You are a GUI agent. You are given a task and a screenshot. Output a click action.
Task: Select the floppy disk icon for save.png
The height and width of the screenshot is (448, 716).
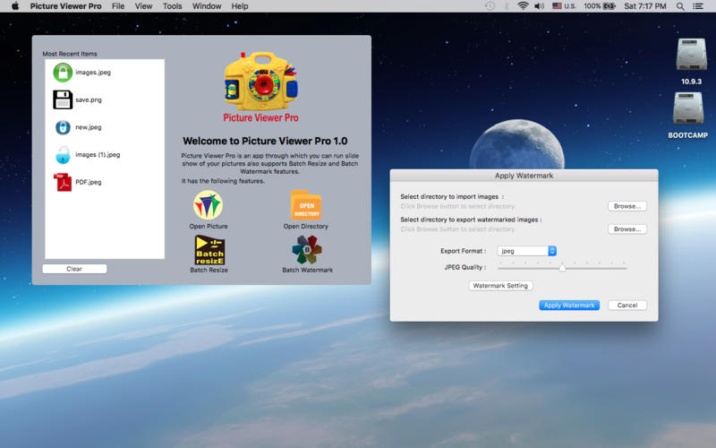(x=63, y=99)
